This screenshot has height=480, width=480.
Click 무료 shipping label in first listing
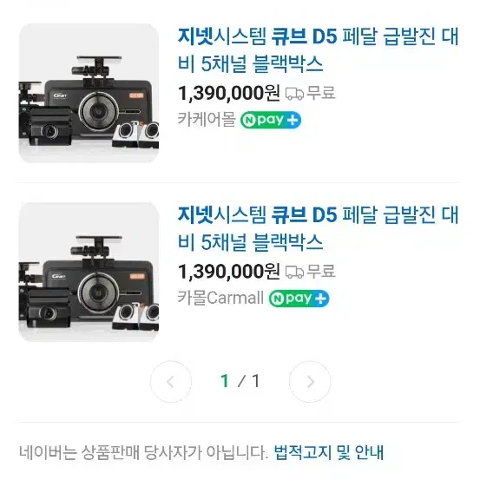(321, 93)
